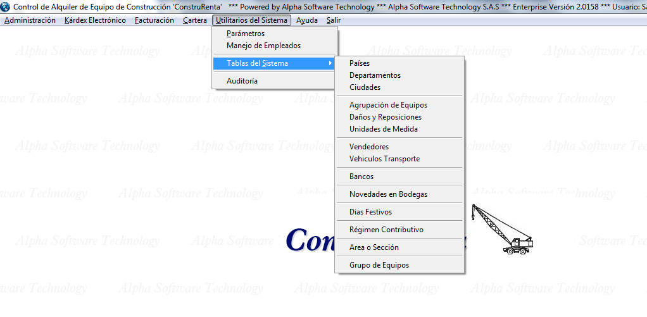Open the Cartera menu

coord(194,20)
